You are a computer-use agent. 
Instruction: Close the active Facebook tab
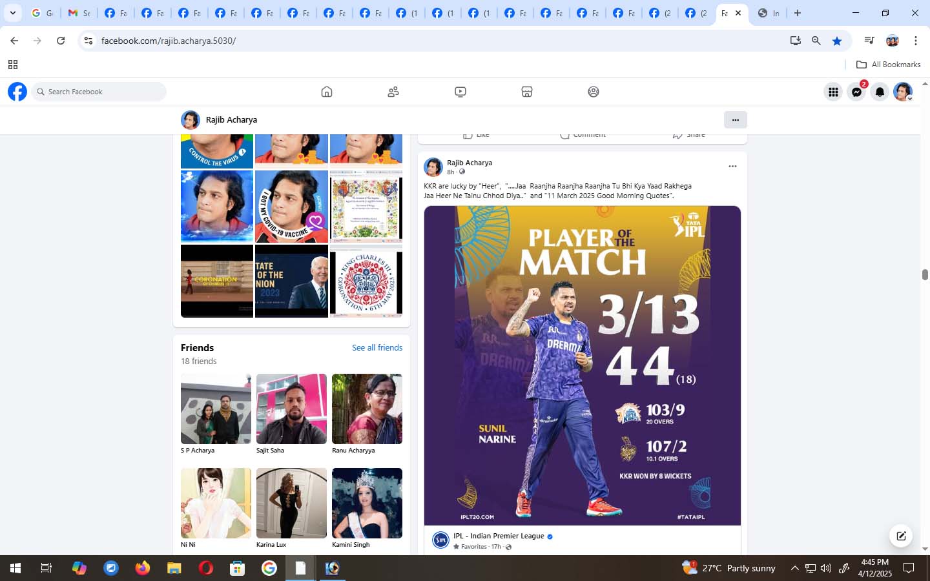tap(738, 13)
